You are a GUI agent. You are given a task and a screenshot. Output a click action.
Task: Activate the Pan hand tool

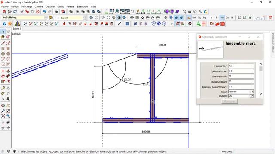point(8,106)
